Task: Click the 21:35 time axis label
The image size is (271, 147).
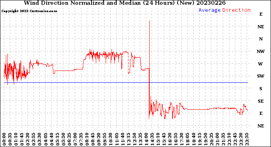Action: pyautogui.click(x=223, y=139)
